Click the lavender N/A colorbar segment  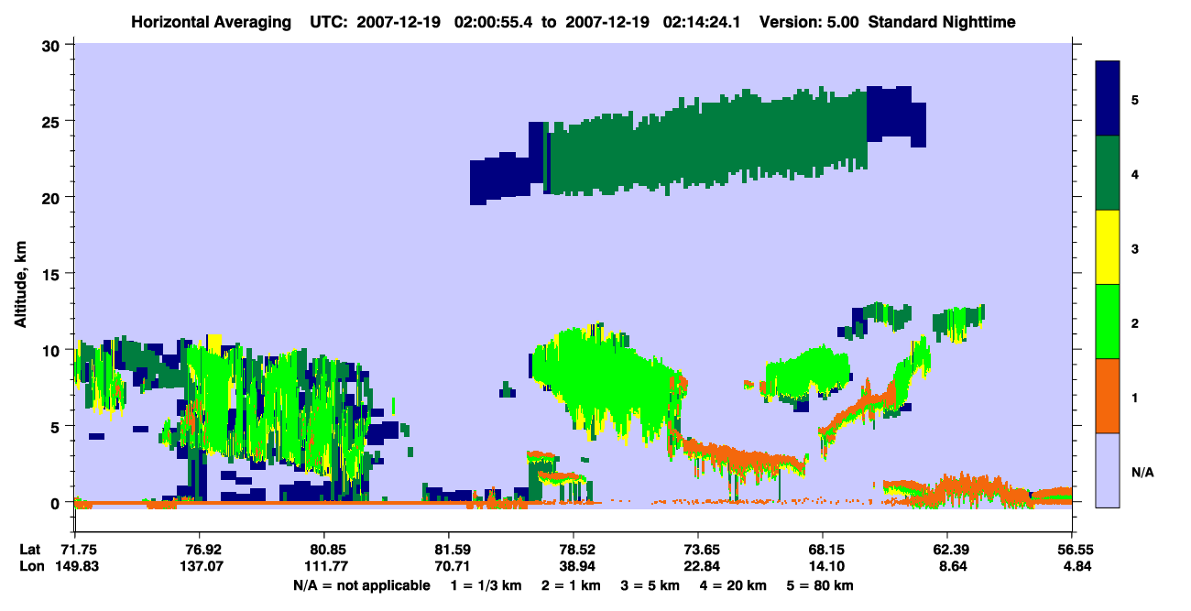[1109, 470]
